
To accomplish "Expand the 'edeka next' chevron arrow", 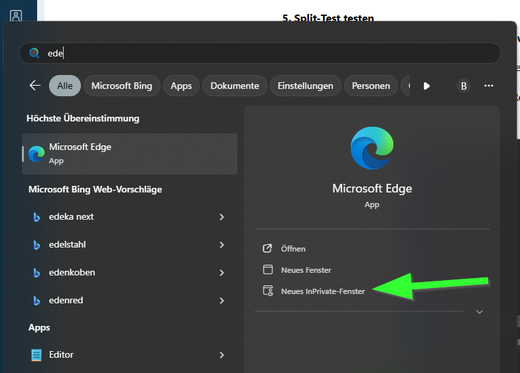I will [x=222, y=216].
